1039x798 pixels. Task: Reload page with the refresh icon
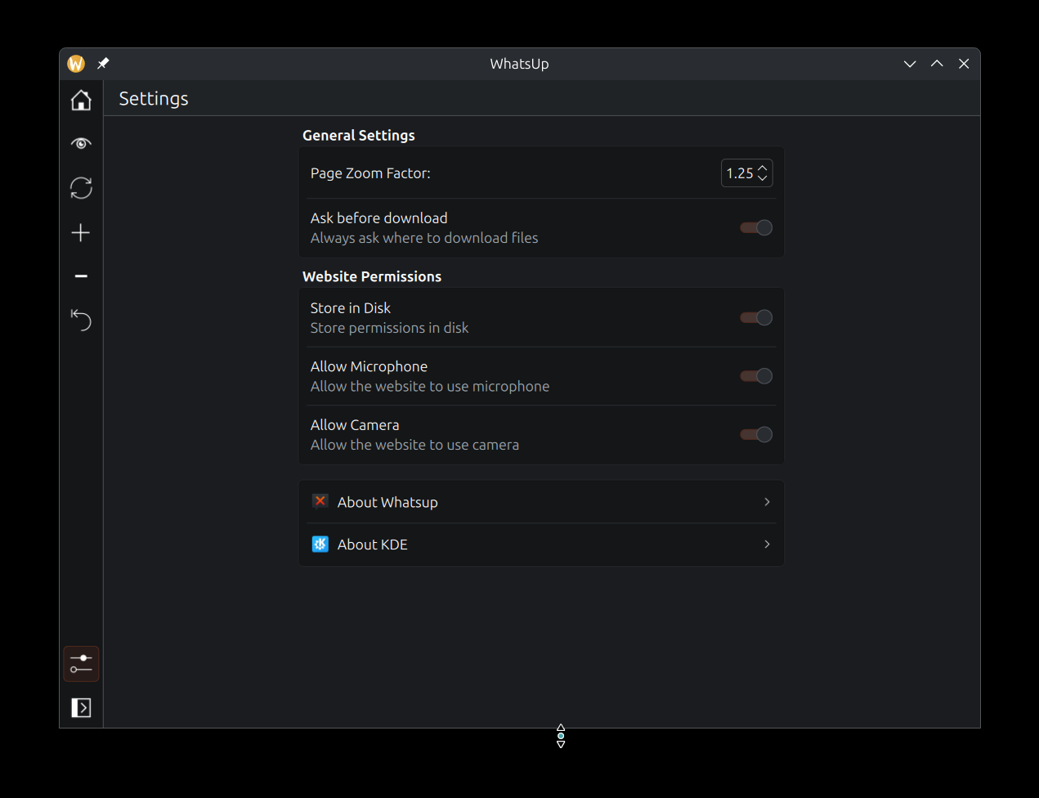coord(81,188)
